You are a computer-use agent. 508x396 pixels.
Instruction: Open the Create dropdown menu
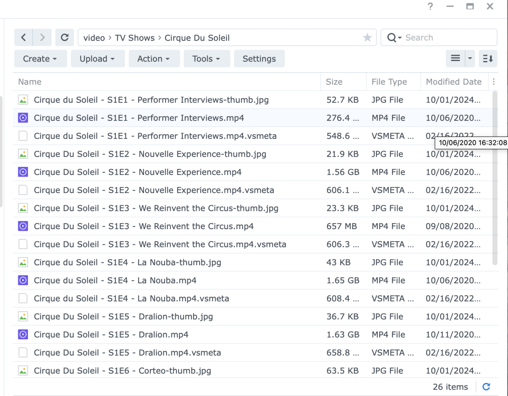[40, 58]
